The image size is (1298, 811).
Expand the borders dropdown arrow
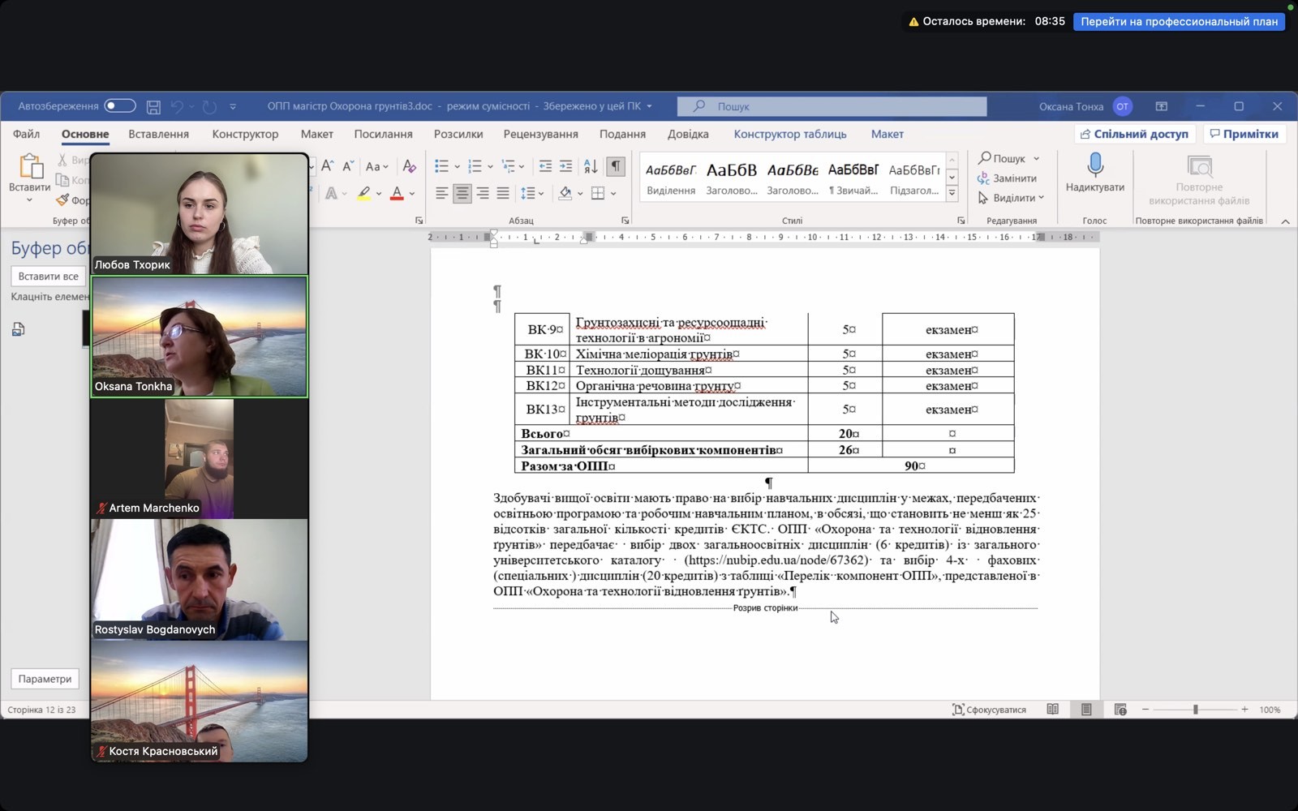tap(613, 194)
